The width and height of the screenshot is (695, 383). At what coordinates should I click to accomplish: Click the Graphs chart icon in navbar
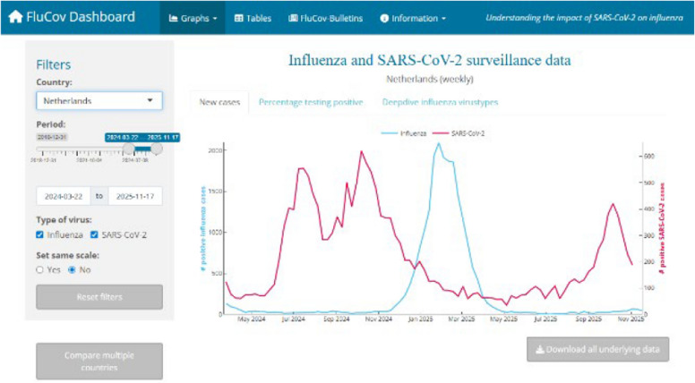click(174, 18)
